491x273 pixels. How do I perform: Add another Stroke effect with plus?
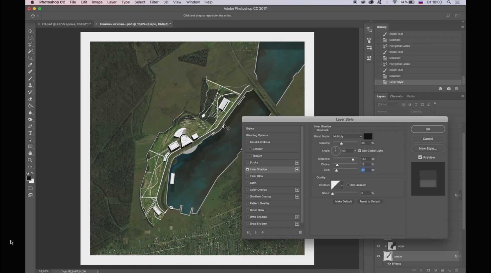tap(297, 163)
